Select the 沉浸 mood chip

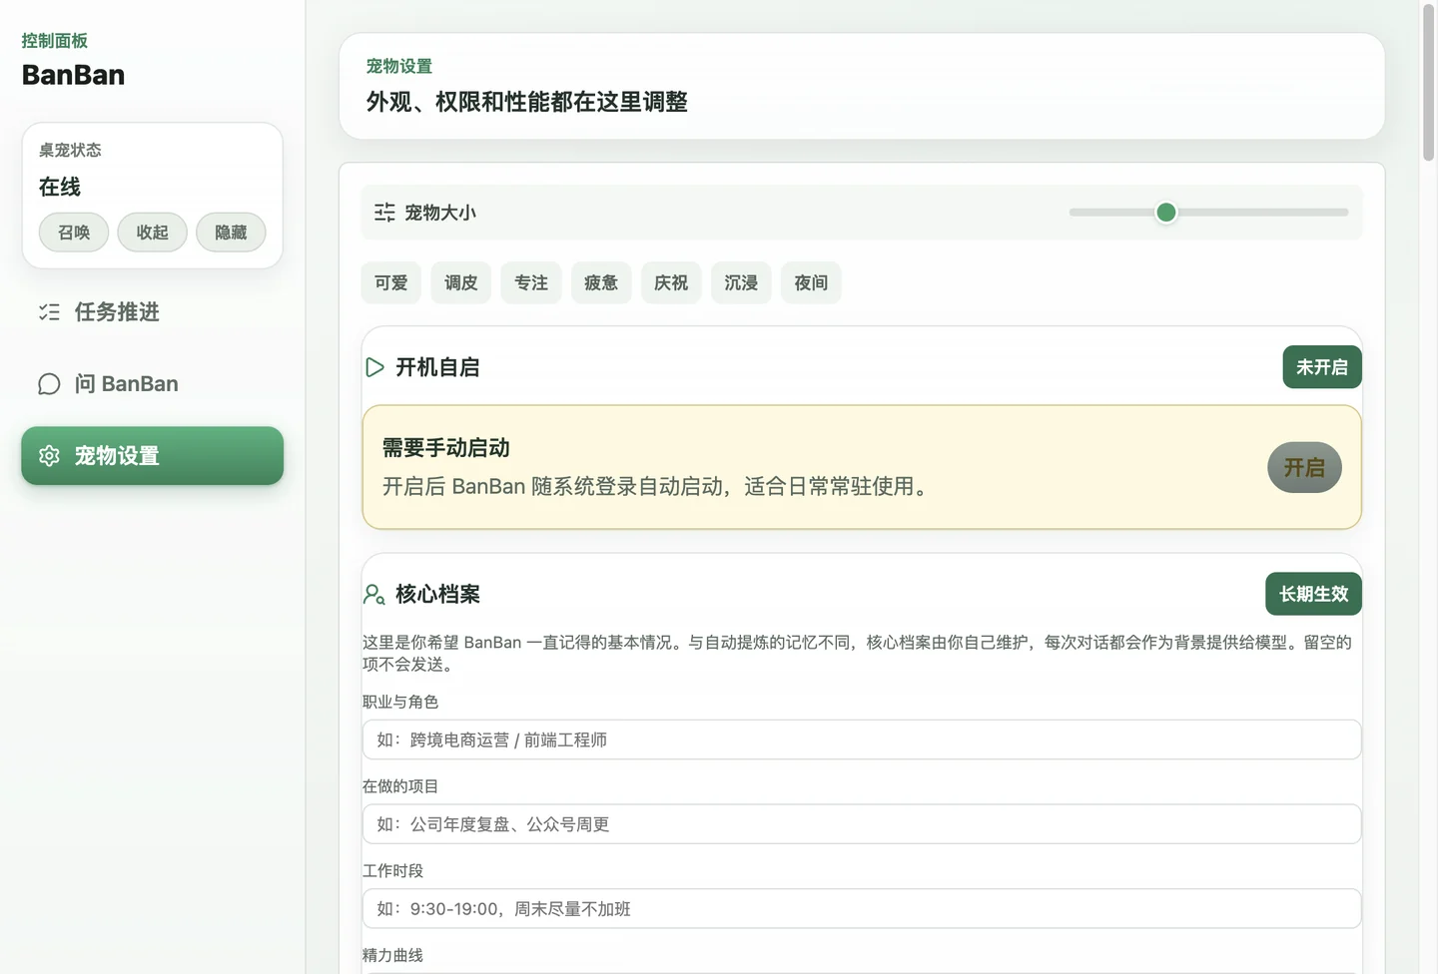tap(741, 283)
